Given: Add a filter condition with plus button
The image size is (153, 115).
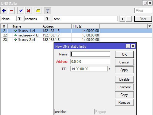Looking at the screenshot, I should 123,19.
